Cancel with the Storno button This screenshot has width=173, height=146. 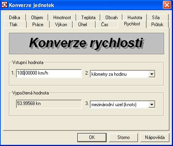[x=123, y=137]
